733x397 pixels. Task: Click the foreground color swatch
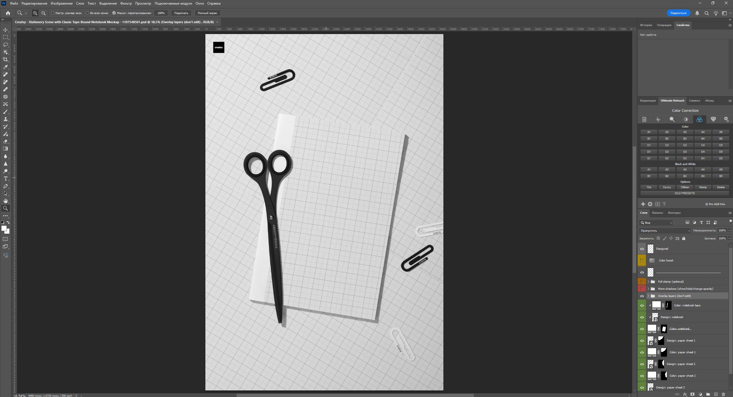[4, 228]
